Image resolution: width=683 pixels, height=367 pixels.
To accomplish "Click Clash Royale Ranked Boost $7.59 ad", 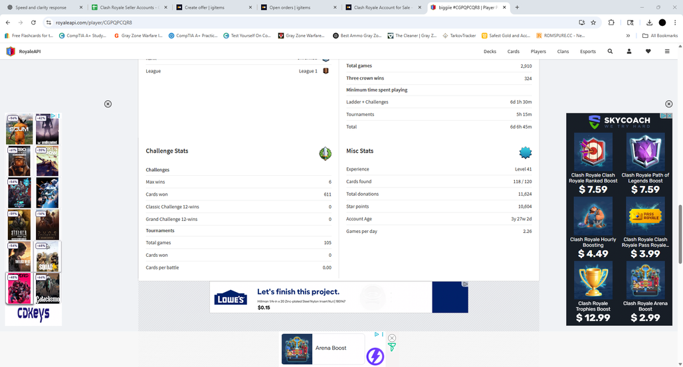I will (593, 164).
